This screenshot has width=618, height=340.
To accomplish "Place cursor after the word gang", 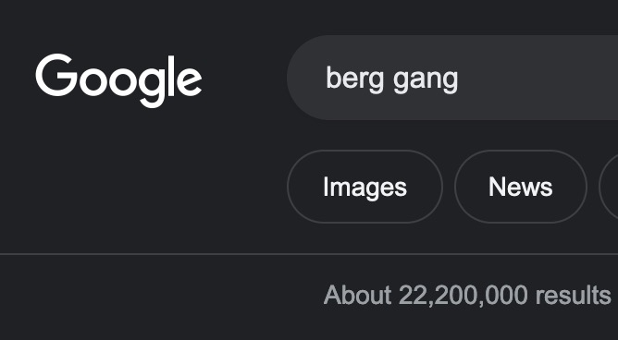I will [459, 79].
